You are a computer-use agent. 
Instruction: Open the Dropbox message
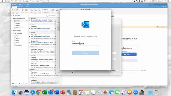point(42,59)
